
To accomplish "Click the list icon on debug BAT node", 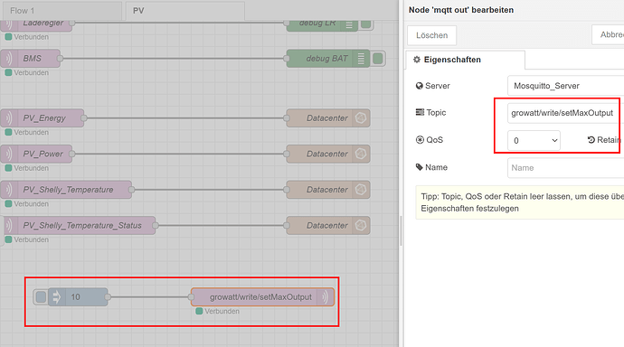I will tap(361, 59).
